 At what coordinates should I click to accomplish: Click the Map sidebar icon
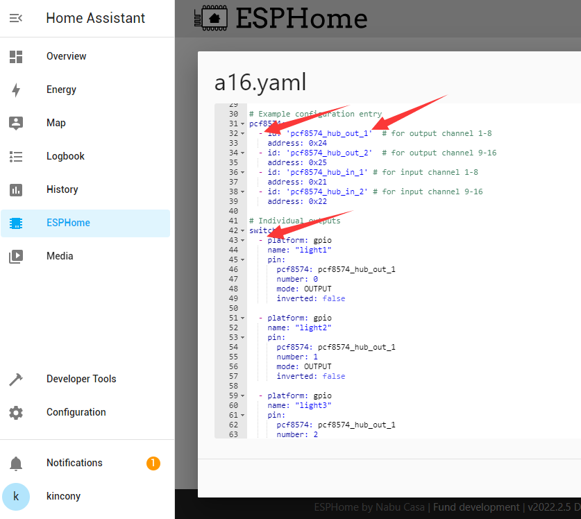(16, 123)
